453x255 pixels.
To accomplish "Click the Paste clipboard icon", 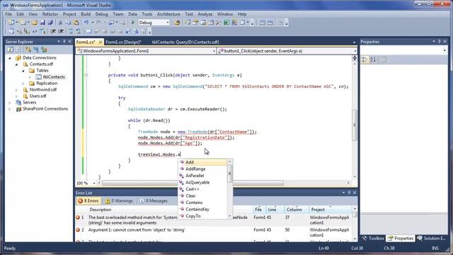I will (76, 23).
